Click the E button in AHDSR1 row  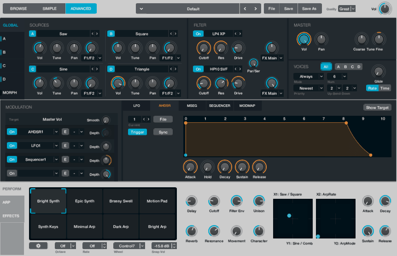coord(65,132)
